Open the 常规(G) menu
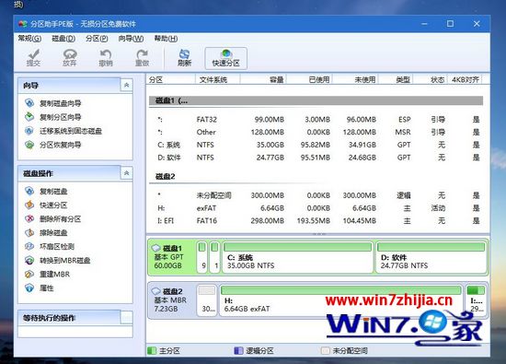The image size is (506, 364). pos(29,39)
